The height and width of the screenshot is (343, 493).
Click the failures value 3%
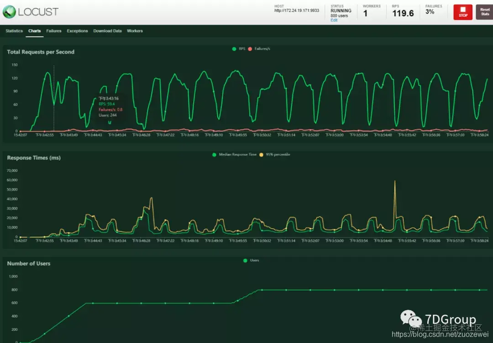pos(430,12)
